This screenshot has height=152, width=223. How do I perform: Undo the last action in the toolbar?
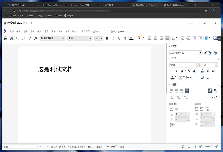pos(18,38)
